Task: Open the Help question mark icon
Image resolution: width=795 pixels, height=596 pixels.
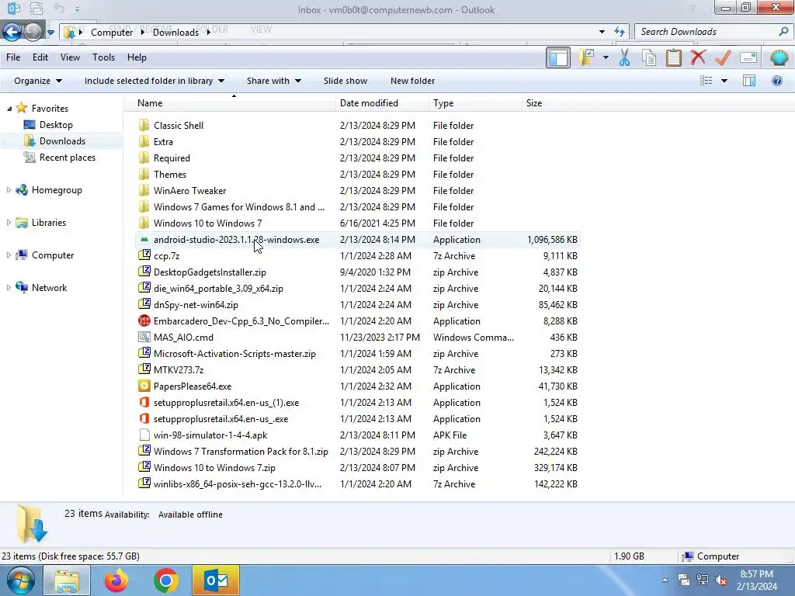Action: [x=776, y=81]
